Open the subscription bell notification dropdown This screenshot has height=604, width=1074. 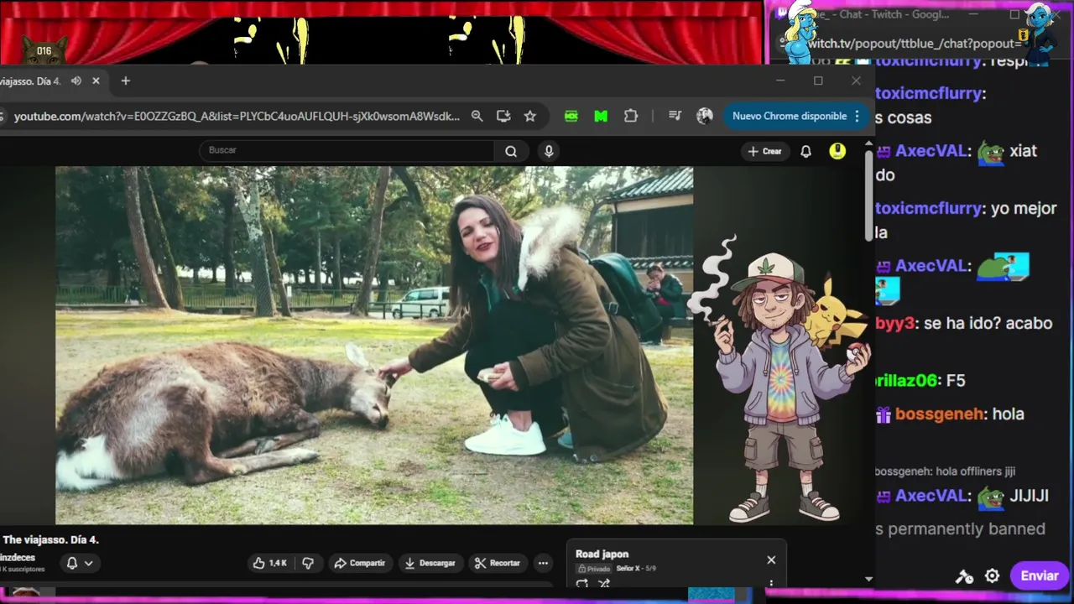point(80,563)
